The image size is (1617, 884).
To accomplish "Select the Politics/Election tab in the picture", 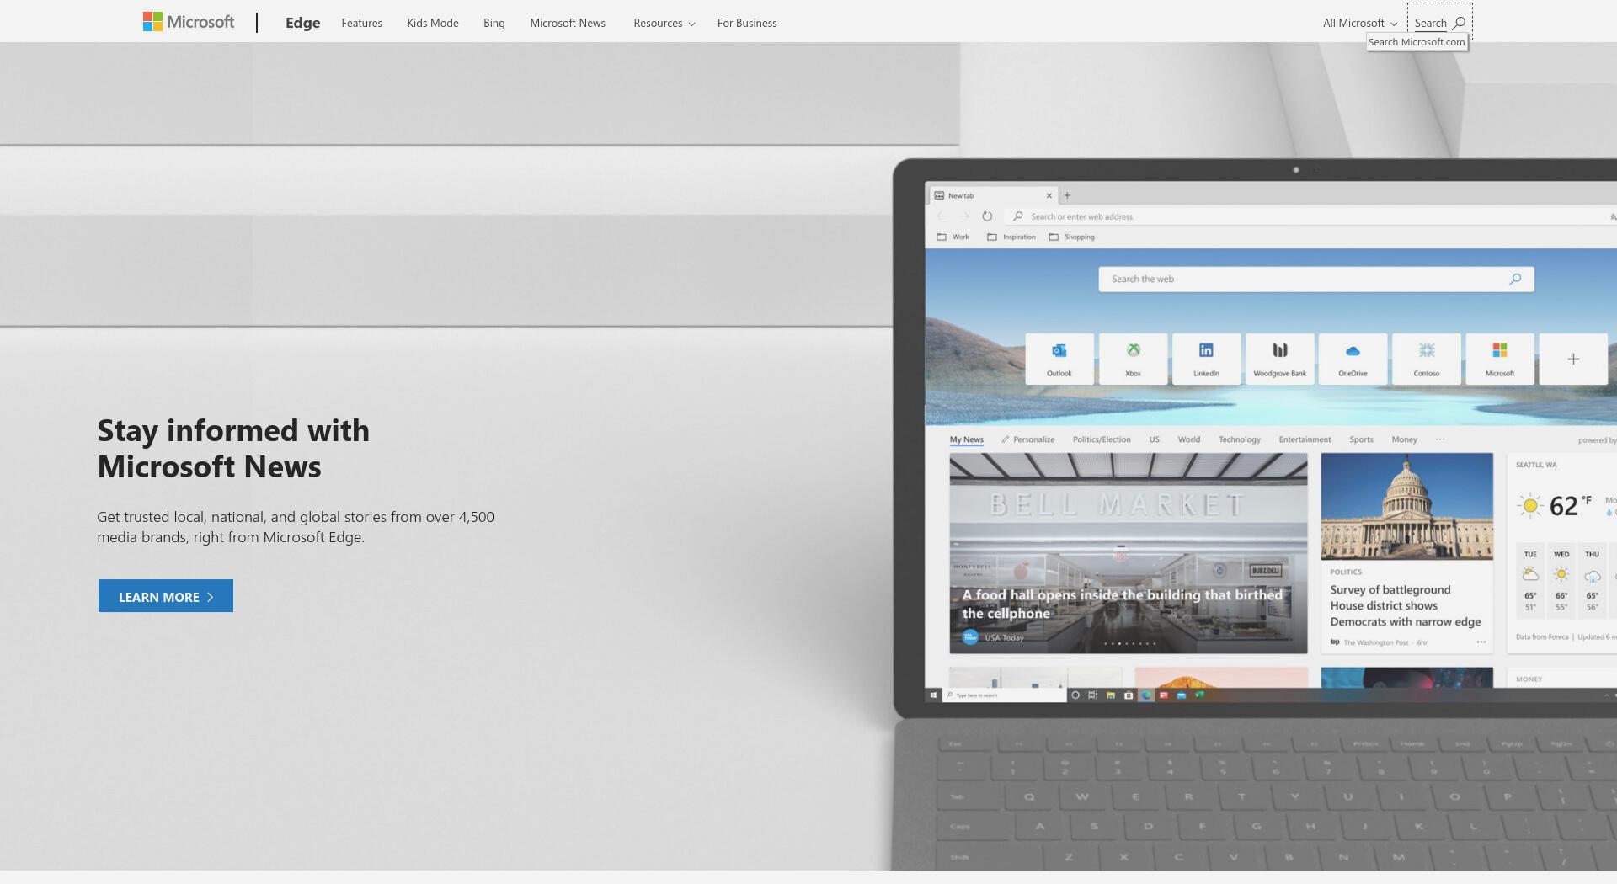I will 1102,439.
